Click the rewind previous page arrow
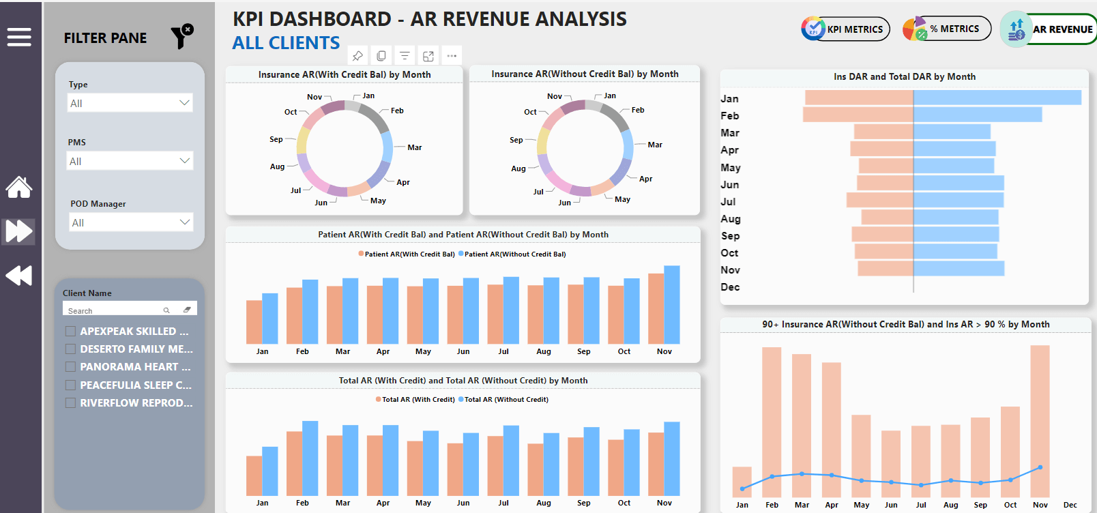Viewport: 1097px width, 513px height. (x=19, y=276)
